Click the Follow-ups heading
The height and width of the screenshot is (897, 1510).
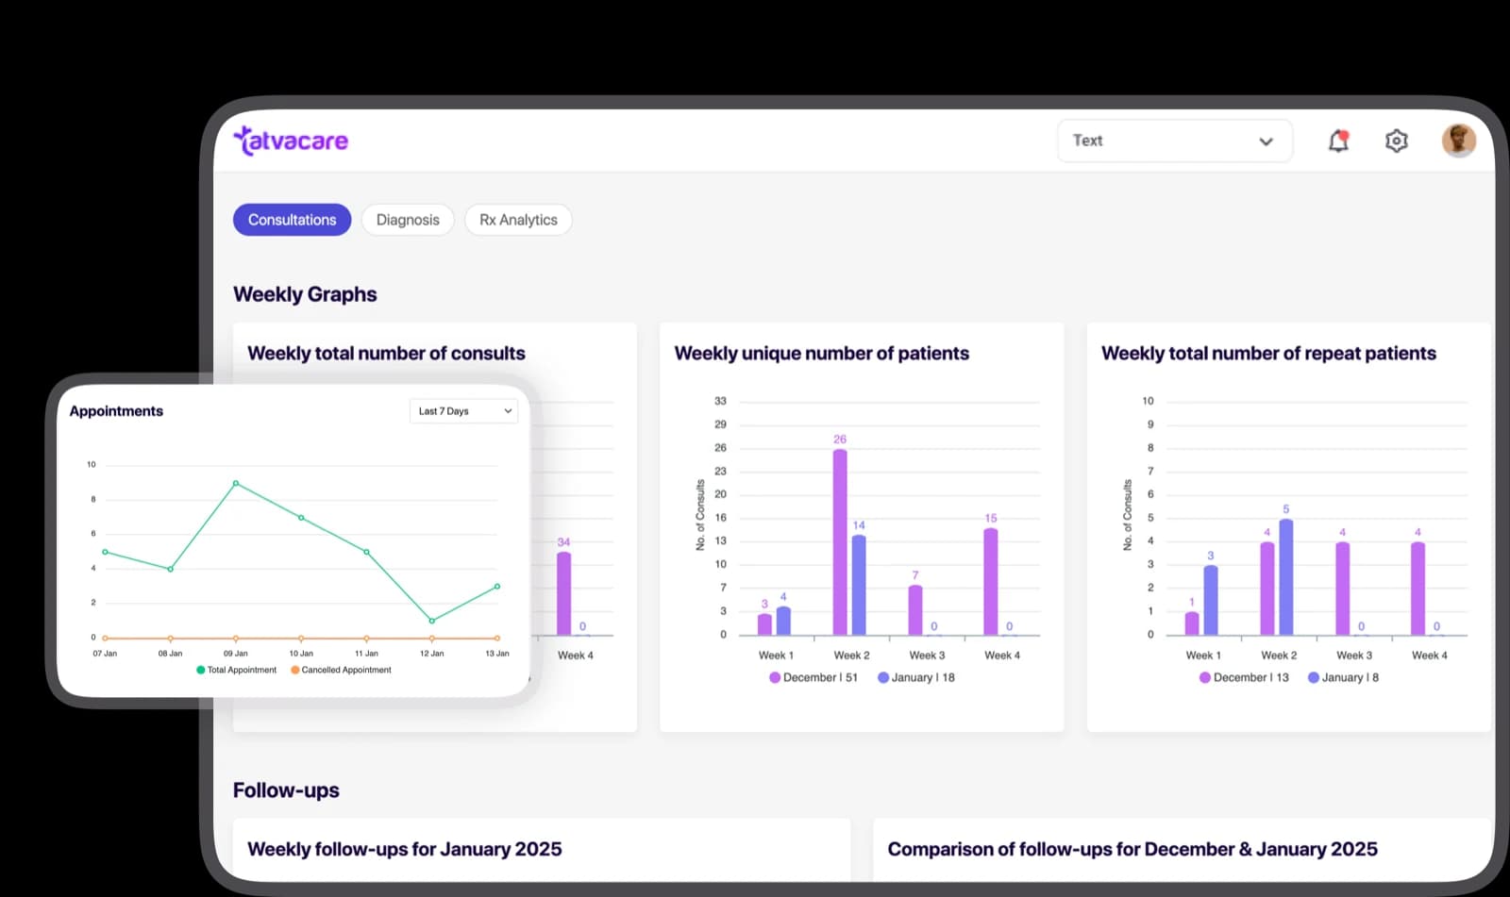[x=286, y=790]
